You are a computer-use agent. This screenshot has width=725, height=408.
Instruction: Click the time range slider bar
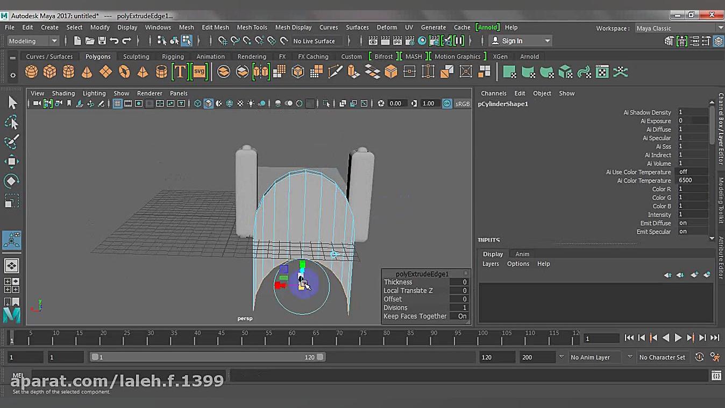pos(207,357)
